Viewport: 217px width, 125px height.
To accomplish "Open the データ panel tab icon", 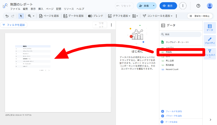I will click(210, 28).
